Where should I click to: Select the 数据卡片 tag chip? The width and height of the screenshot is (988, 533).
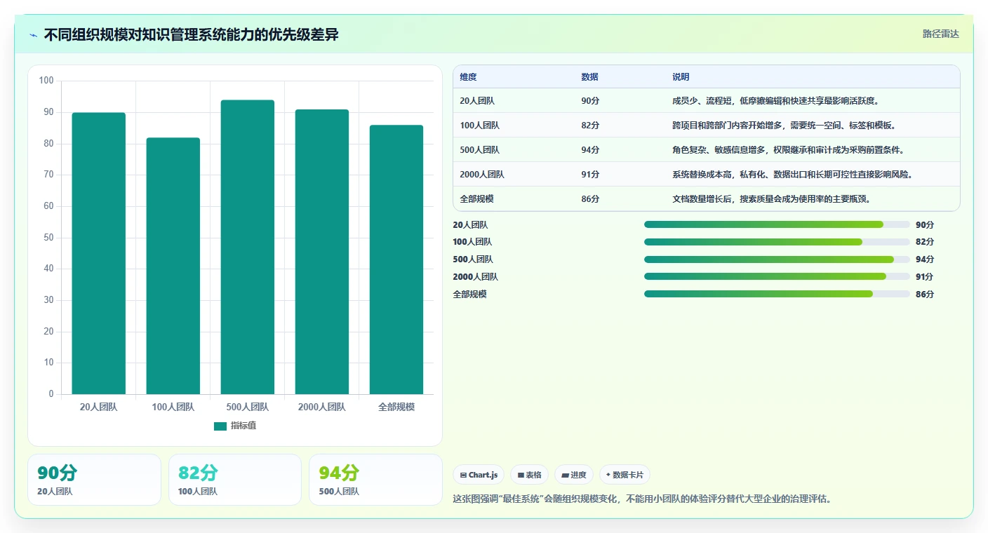625,475
